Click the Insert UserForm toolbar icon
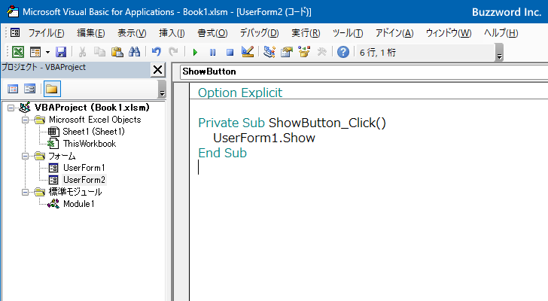Viewport: 548px width, 301px height. [35, 52]
